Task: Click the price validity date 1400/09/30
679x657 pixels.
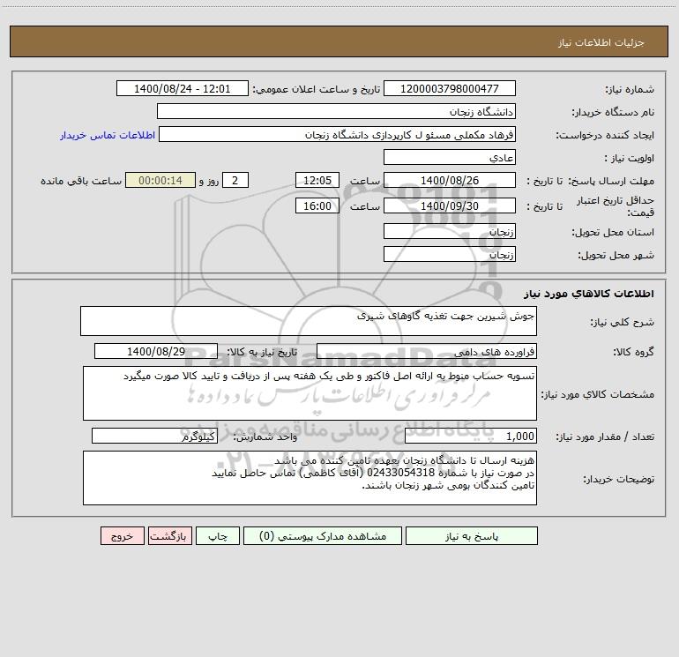Action: pyautogui.click(x=450, y=205)
